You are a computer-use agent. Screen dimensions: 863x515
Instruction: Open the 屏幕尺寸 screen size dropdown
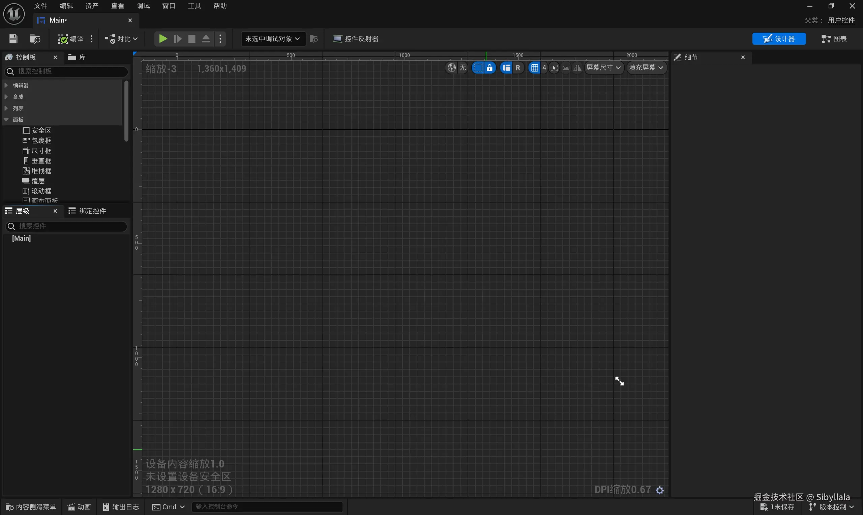603,67
